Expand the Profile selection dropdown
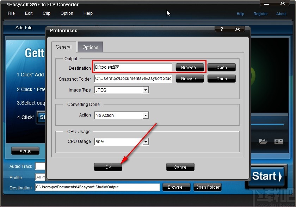The width and height of the screenshot is (296, 207). coord(41,178)
